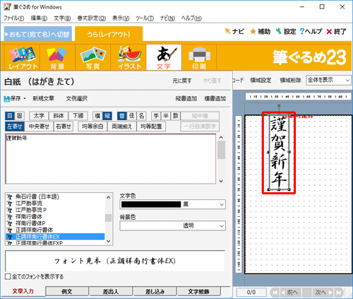Viewport: 353px width, 299px height.
Task: Open the 表示(V) menu
Action: coord(121,18)
